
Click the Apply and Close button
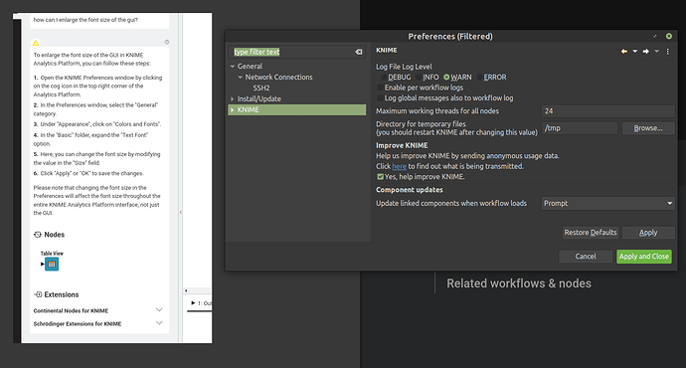pos(643,257)
